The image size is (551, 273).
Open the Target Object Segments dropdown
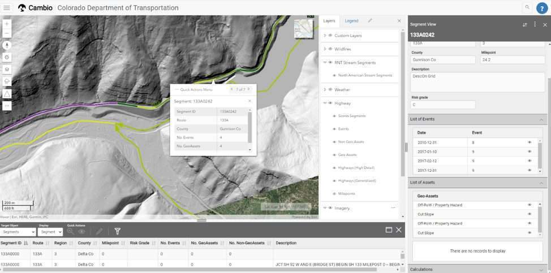[x=18, y=232]
